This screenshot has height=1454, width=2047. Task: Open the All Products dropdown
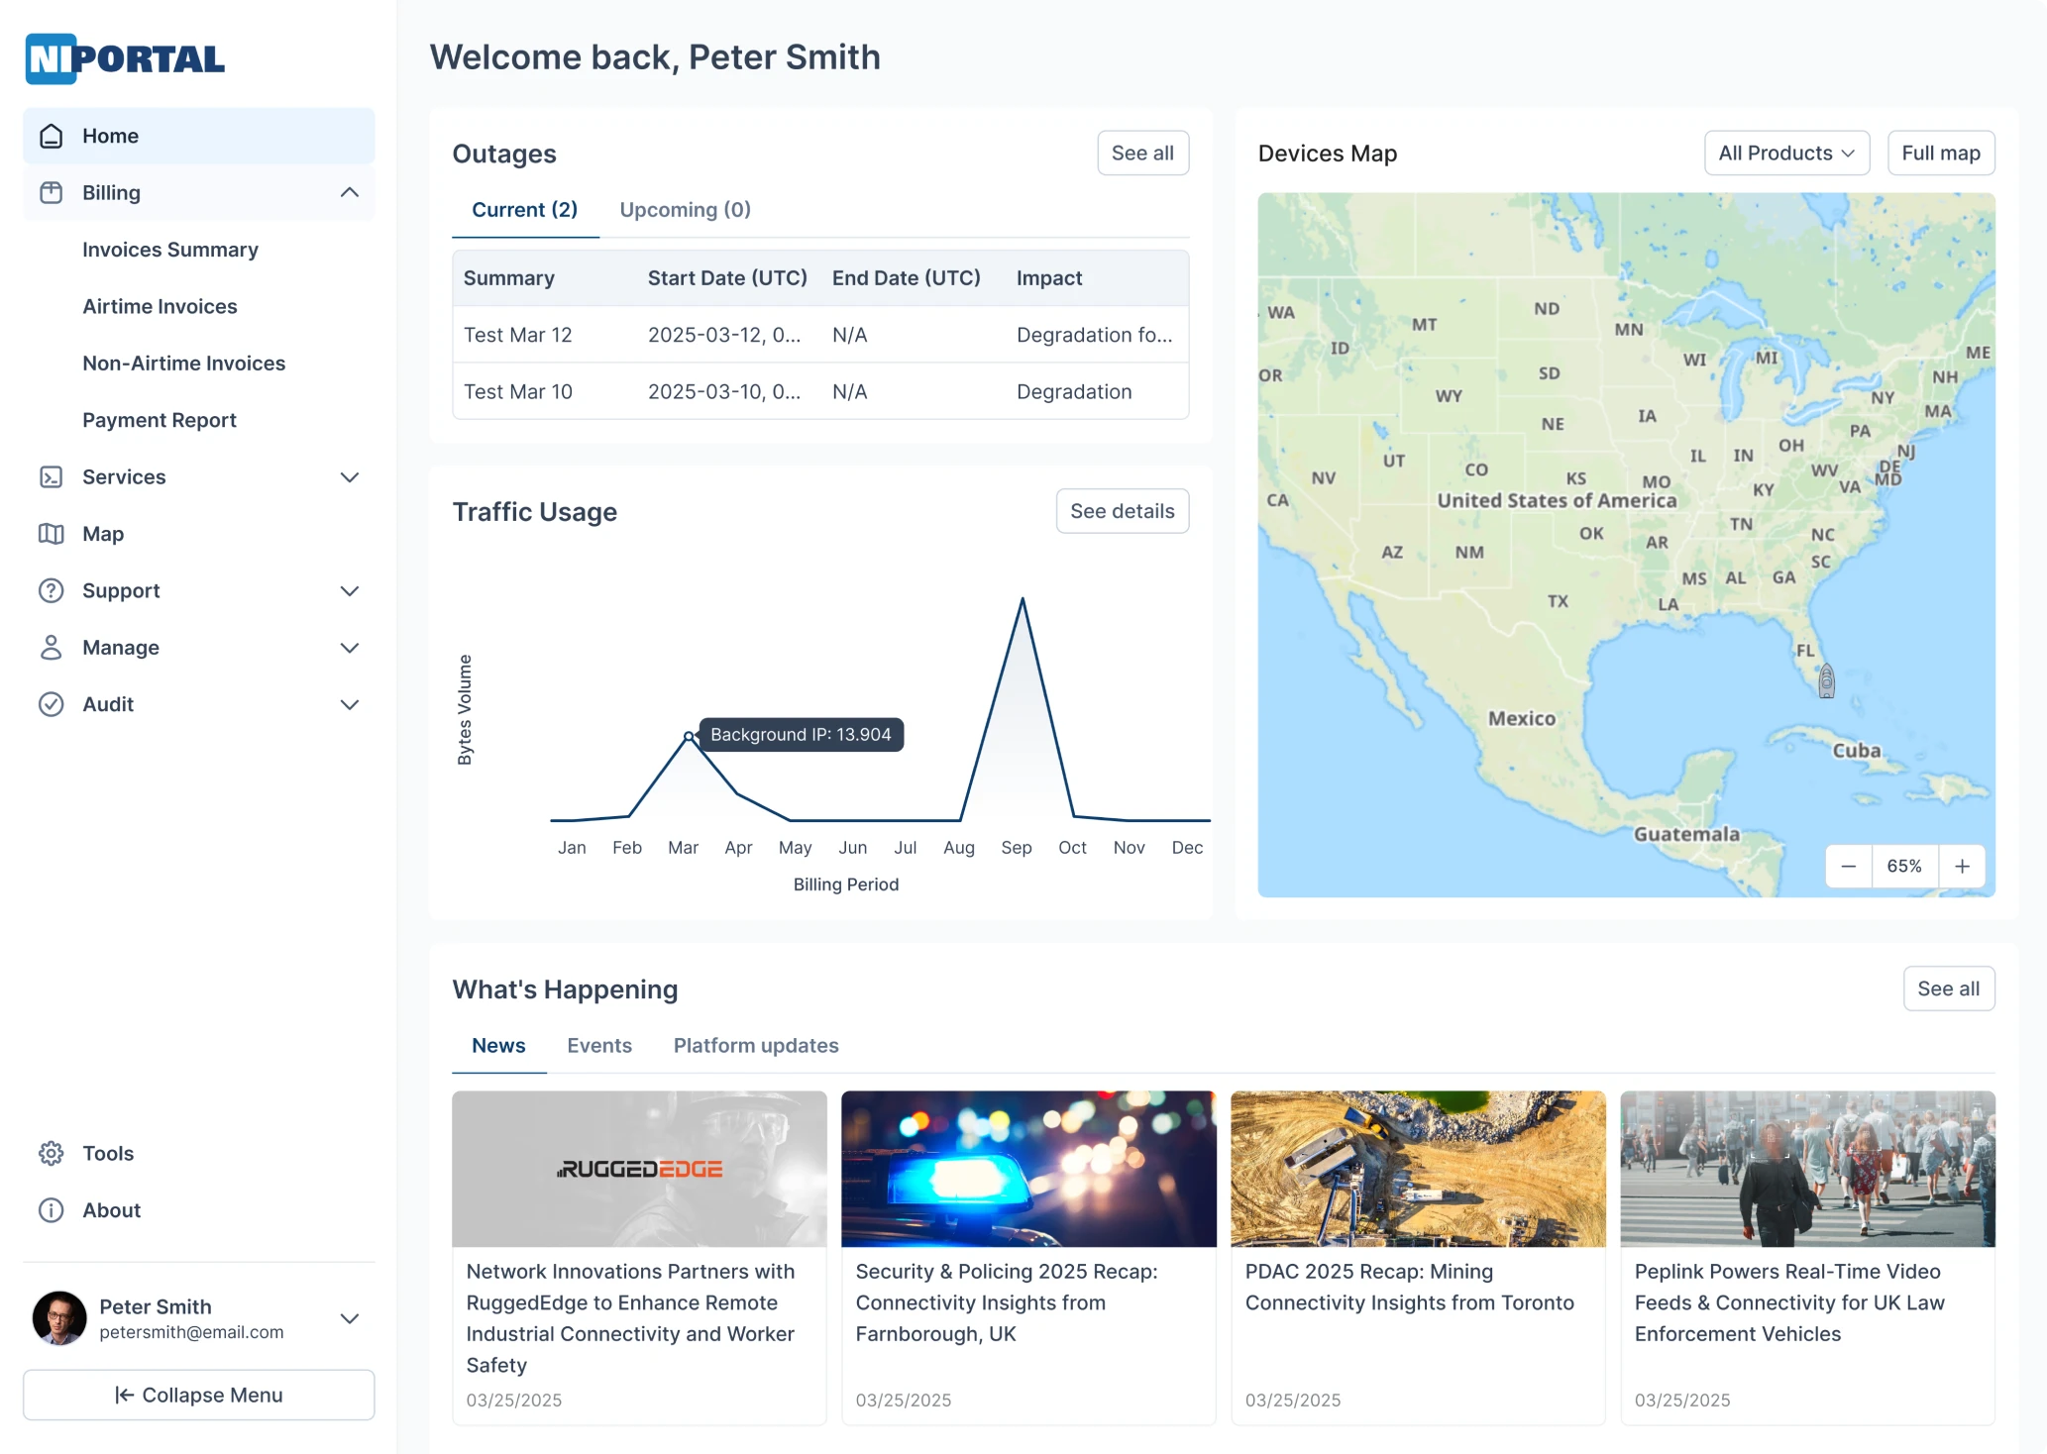tap(1785, 153)
